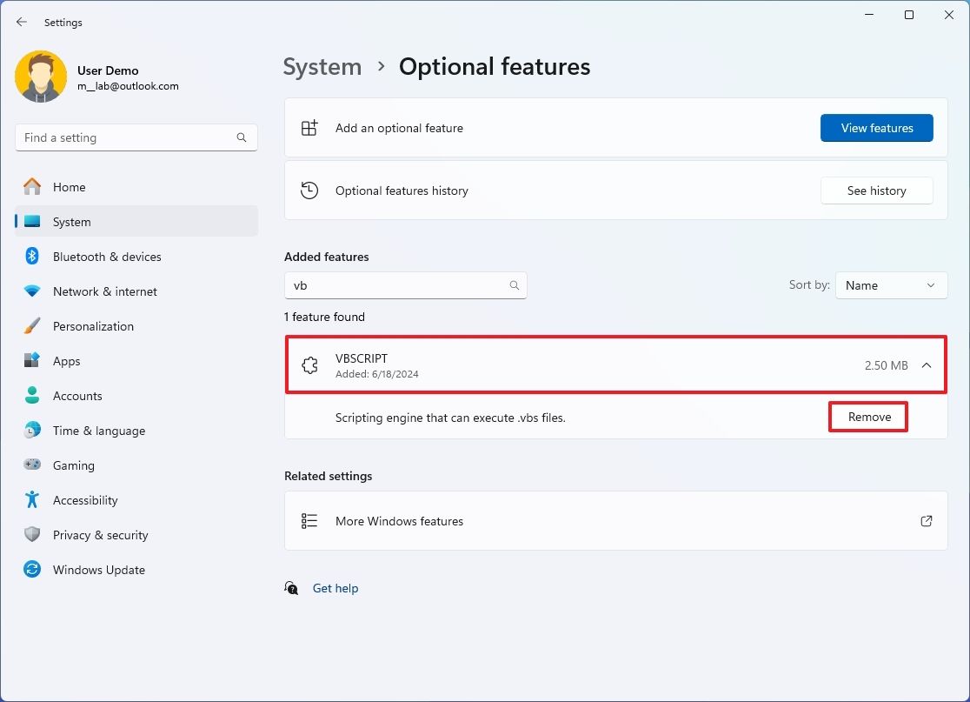Click the search icon in added features filter
This screenshot has width=970, height=702.
[x=514, y=285]
